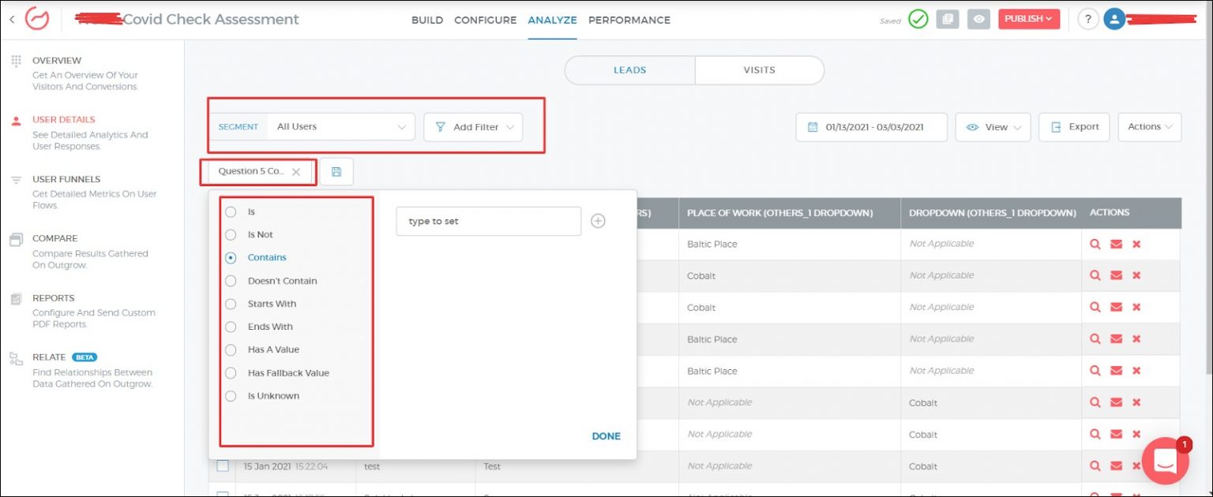
Task: Click the help question mark icon
Action: pos(1087,20)
